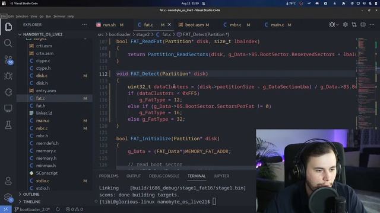Open minmax.h in the file tree

[46, 166]
